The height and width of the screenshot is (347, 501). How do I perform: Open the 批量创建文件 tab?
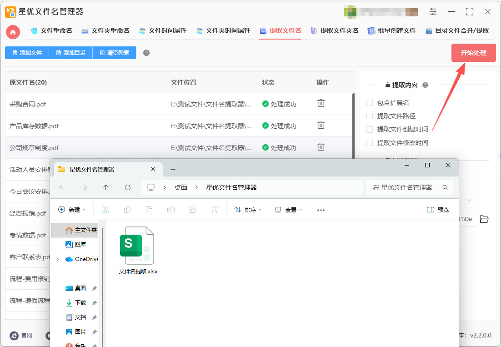click(x=392, y=30)
